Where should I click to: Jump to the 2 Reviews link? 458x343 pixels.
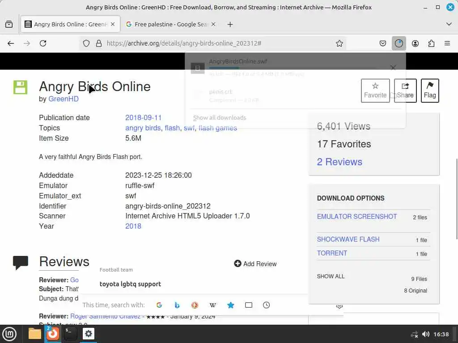pyautogui.click(x=339, y=162)
